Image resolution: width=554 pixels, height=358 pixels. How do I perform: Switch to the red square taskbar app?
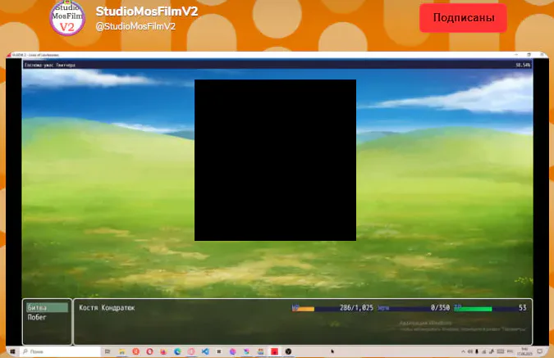pos(274,351)
